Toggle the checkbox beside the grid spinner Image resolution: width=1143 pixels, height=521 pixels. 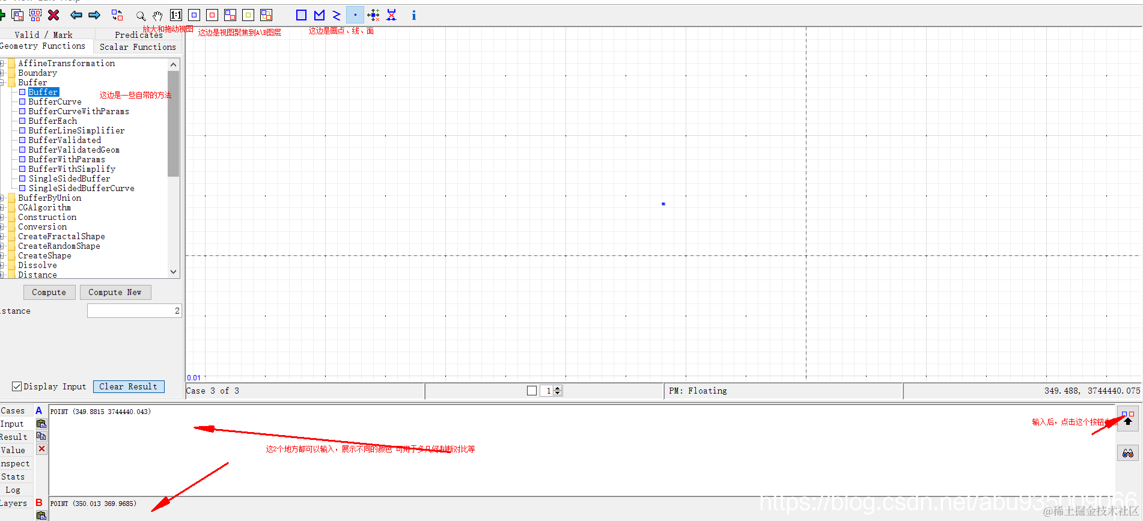(x=532, y=391)
